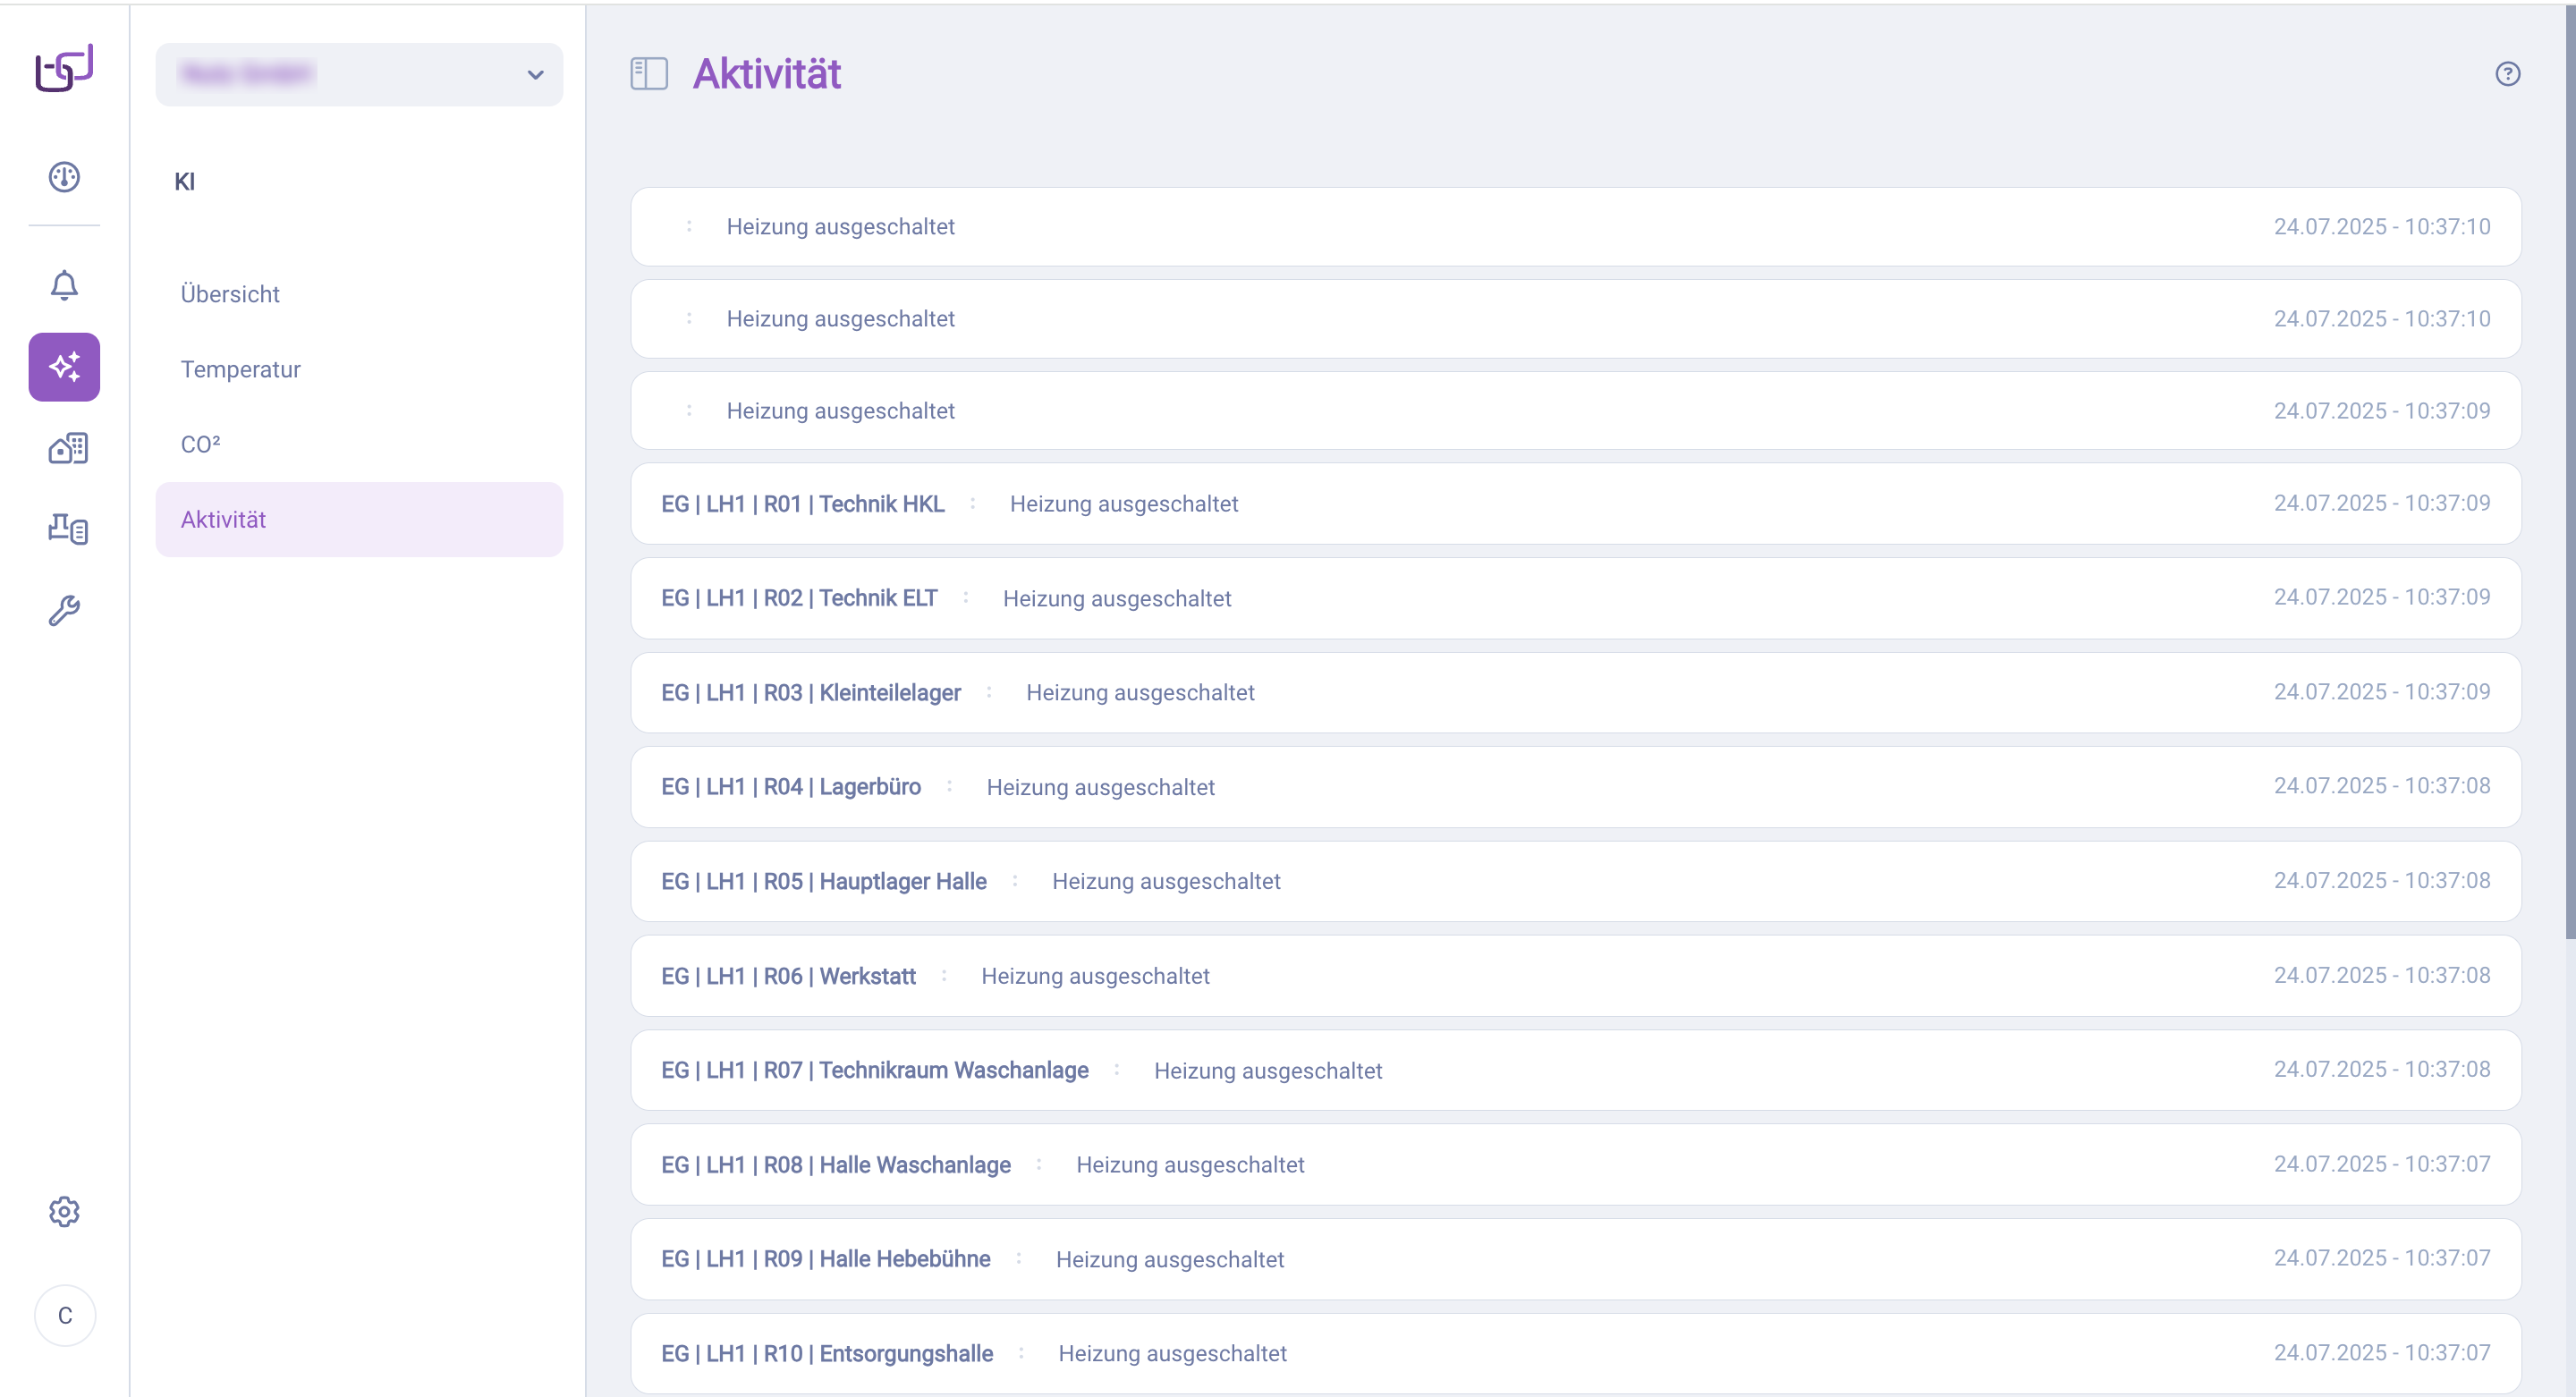
Task: Open the buildings icon in sidebar
Action: (x=67, y=448)
